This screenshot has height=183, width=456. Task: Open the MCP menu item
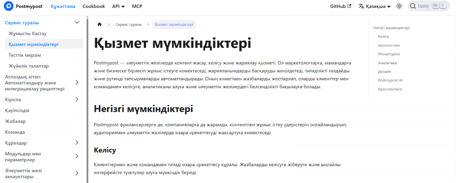point(137,6)
